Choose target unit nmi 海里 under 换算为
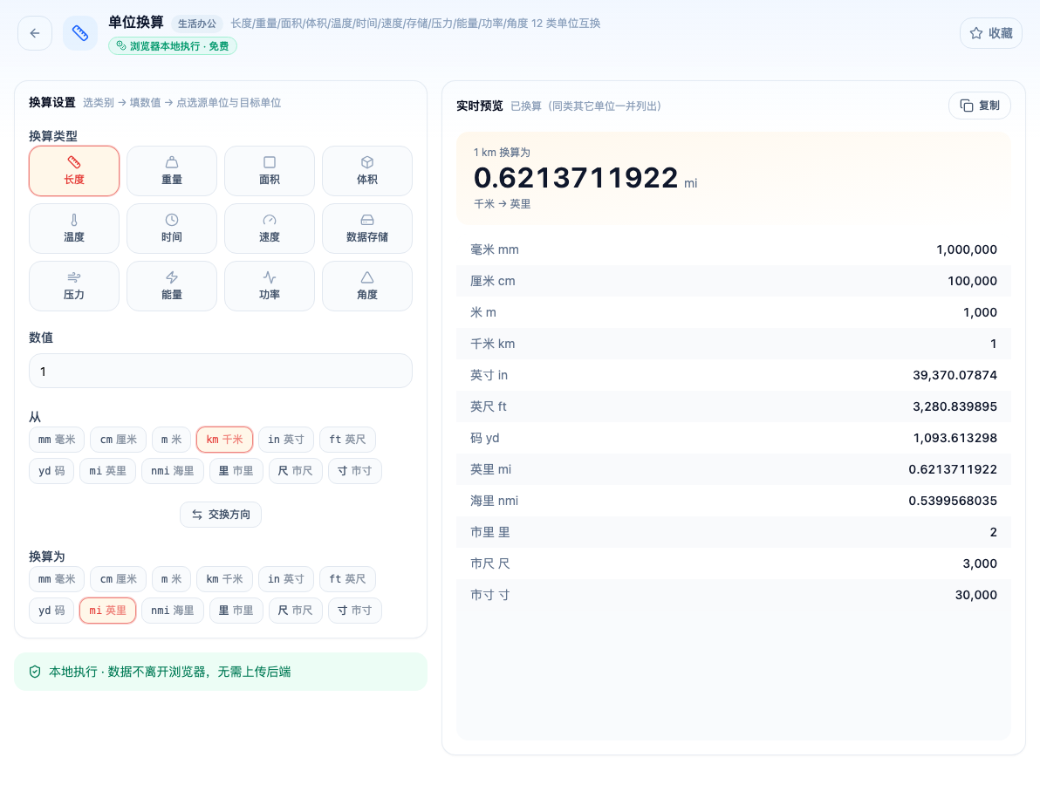 point(173,611)
